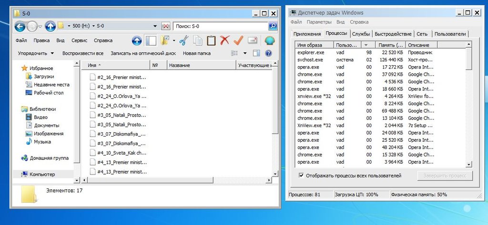Click the Task Manager title bar icon
Screen dimensions: 488x225
click(293, 13)
